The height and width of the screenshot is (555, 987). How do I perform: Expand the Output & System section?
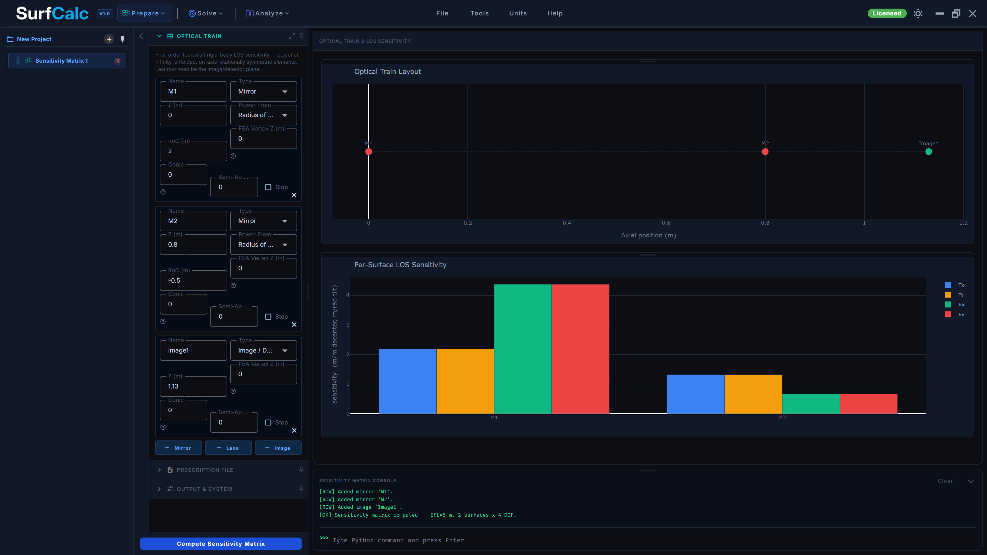coord(159,489)
